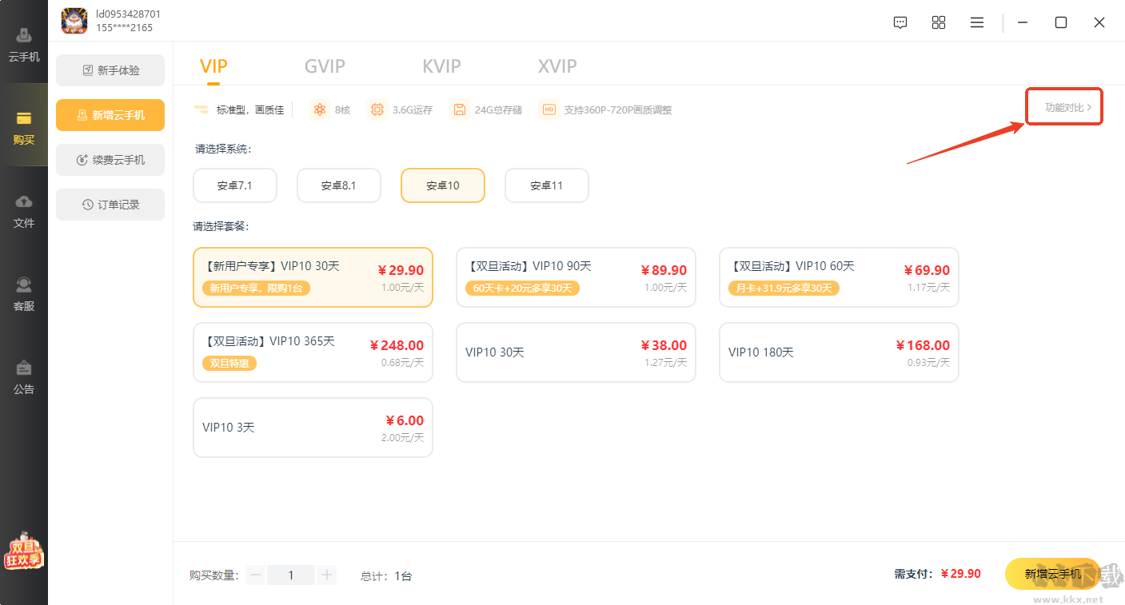Switch to the GVIP tab

(x=325, y=66)
